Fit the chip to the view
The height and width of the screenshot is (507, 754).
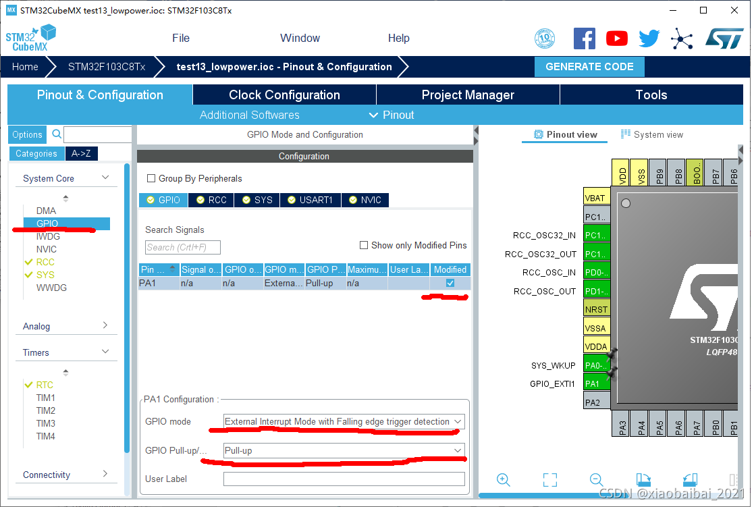point(549,479)
